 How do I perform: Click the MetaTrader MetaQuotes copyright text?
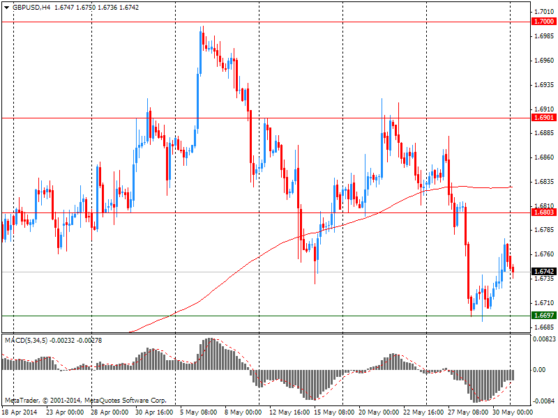coord(85,400)
